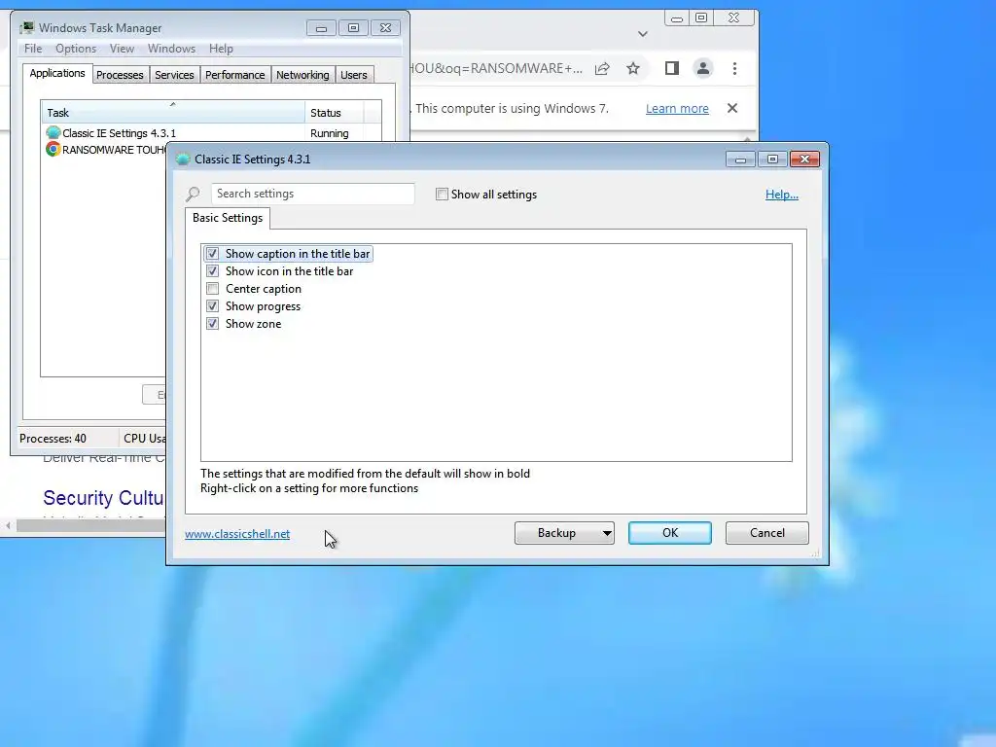
Task: Open Task Manager Help menu
Action: (221, 49)
